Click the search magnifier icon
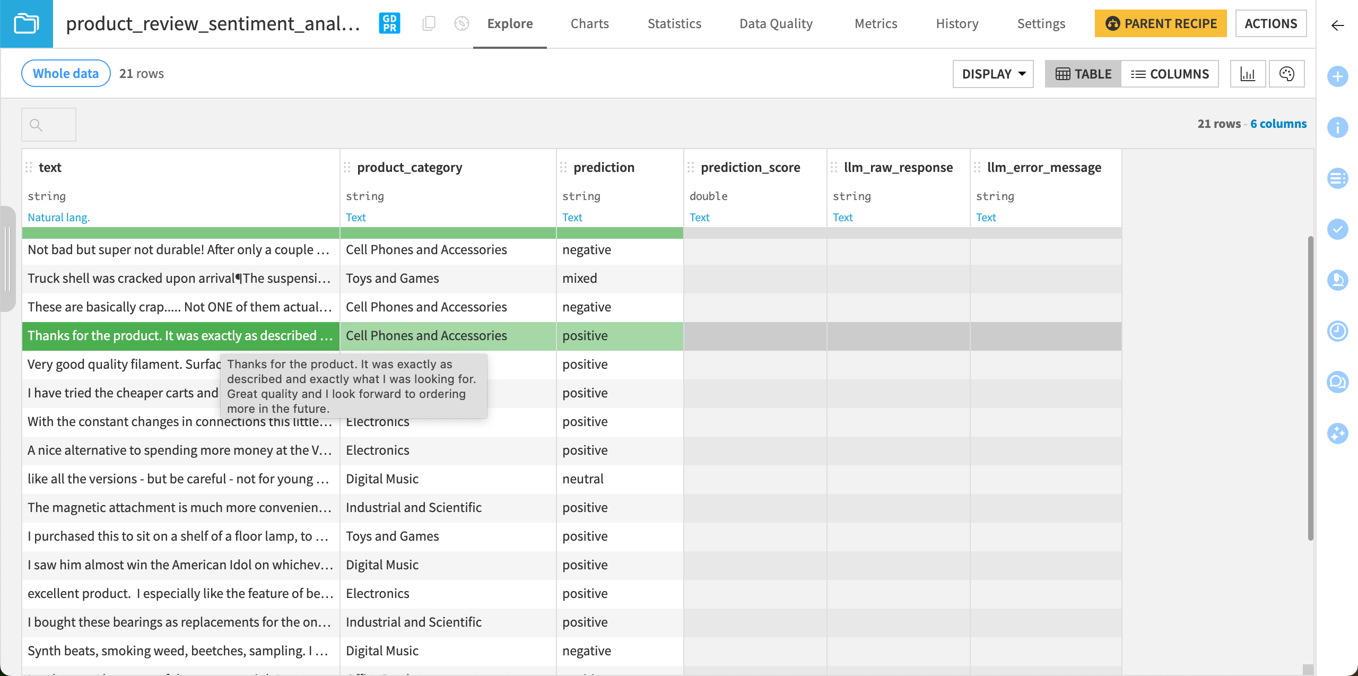The width and height of the screenshot is (1358, 676). (x=36, y=125)
